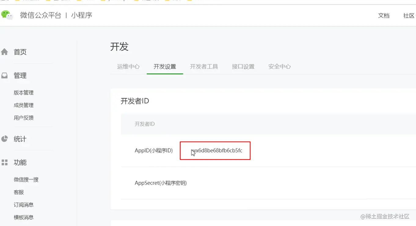Open 客服 in the sidebar
The image size is (416, 226).
(x=19, y=192)
